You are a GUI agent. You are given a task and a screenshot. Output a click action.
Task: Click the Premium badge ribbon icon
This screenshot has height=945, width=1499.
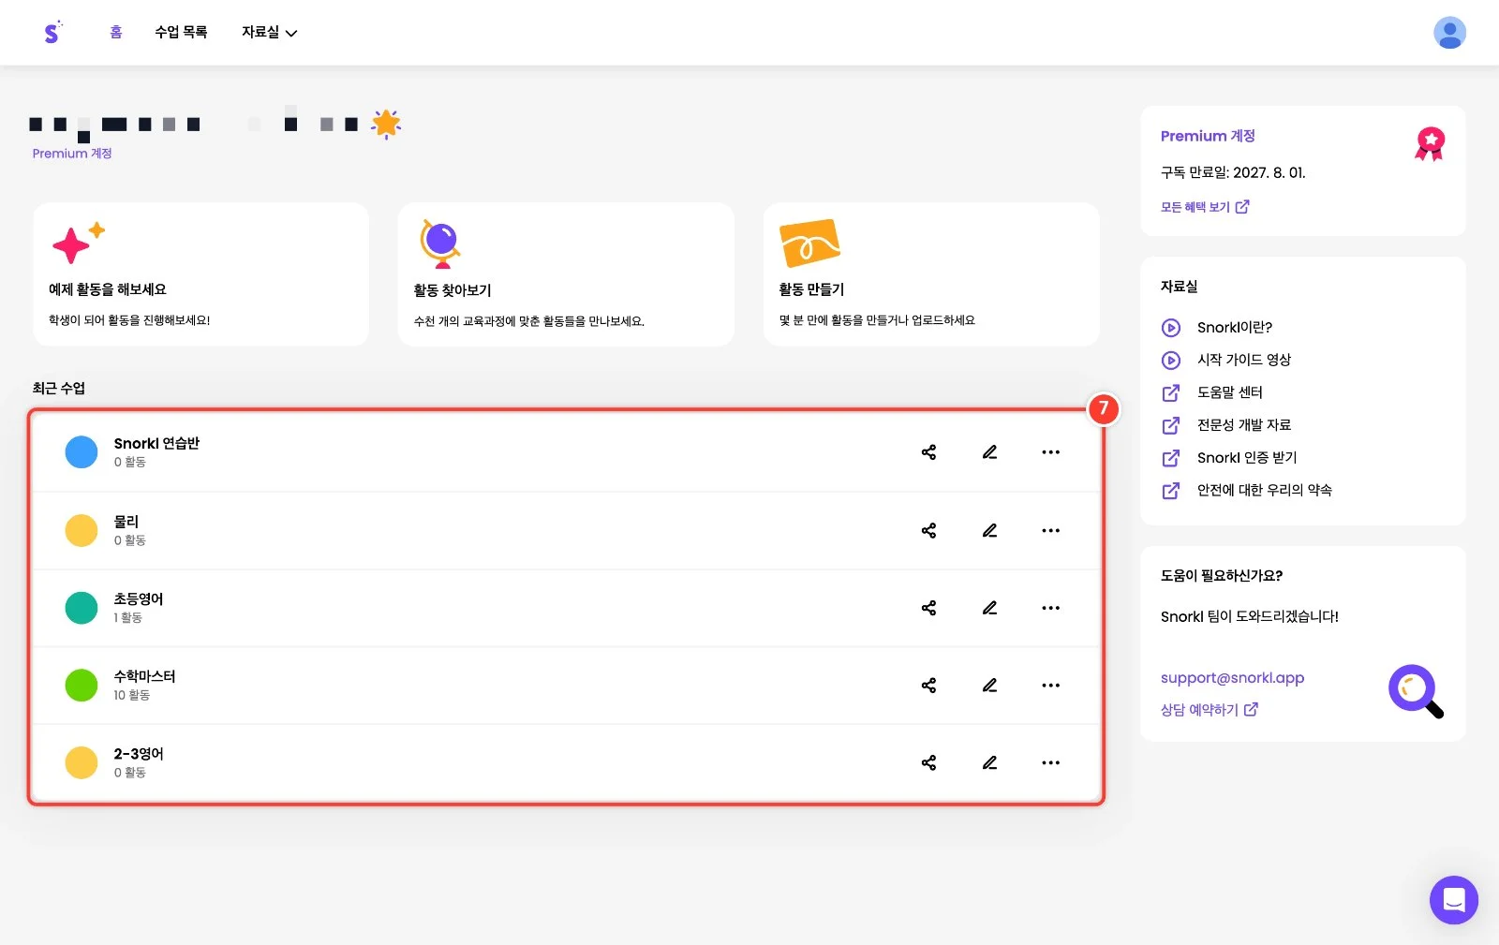[x=1430, y=143]
